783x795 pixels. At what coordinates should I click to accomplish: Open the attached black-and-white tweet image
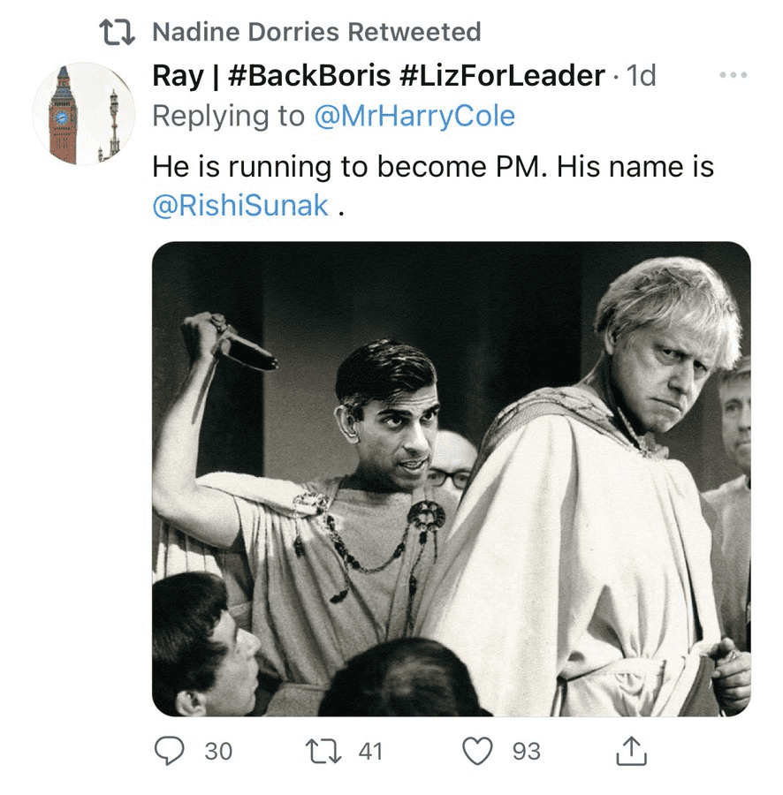[x=451, y=478]
